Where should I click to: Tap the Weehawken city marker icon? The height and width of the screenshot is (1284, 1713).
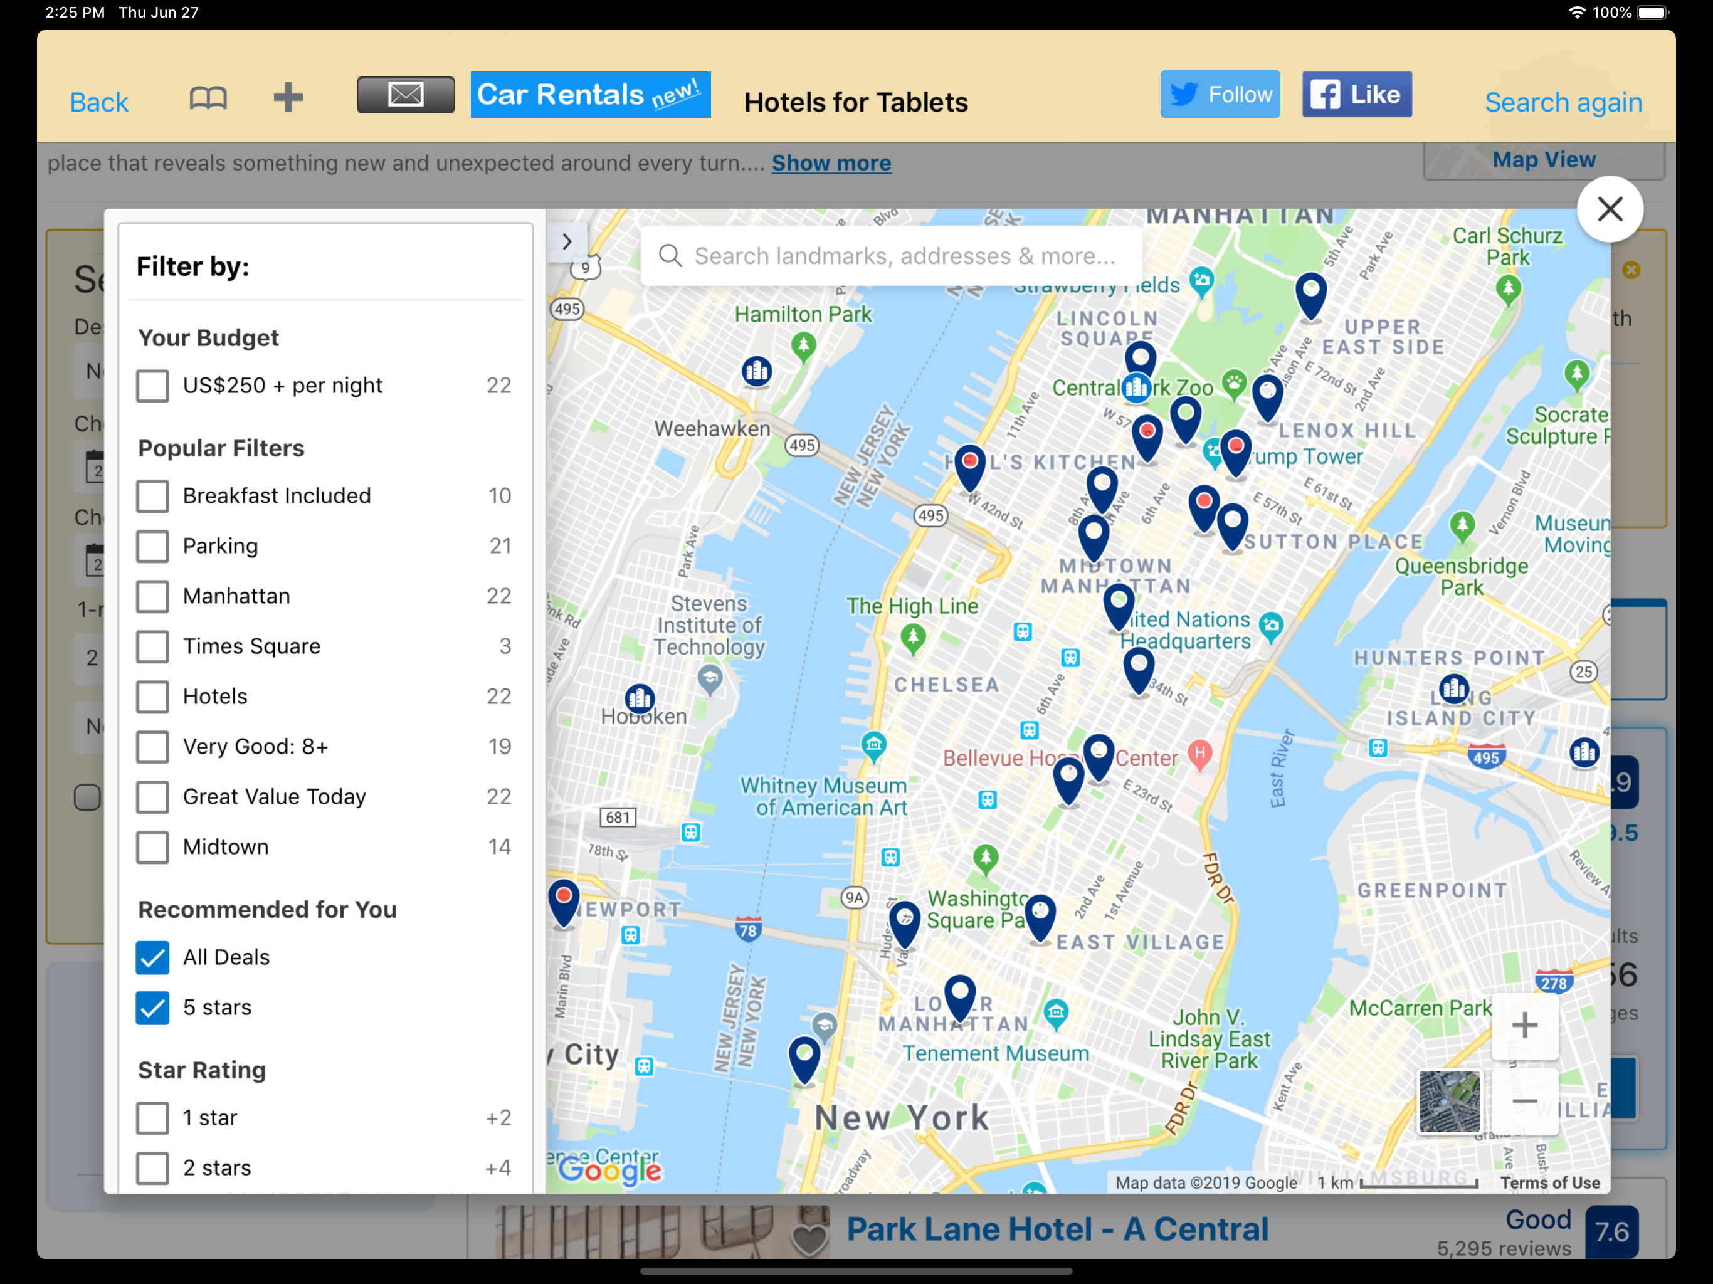point(756,372)
